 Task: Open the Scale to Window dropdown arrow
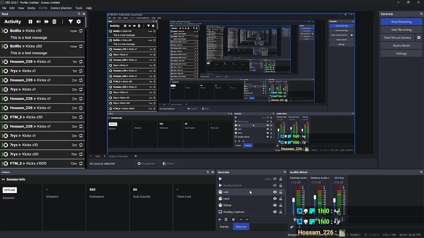point(135,156)
